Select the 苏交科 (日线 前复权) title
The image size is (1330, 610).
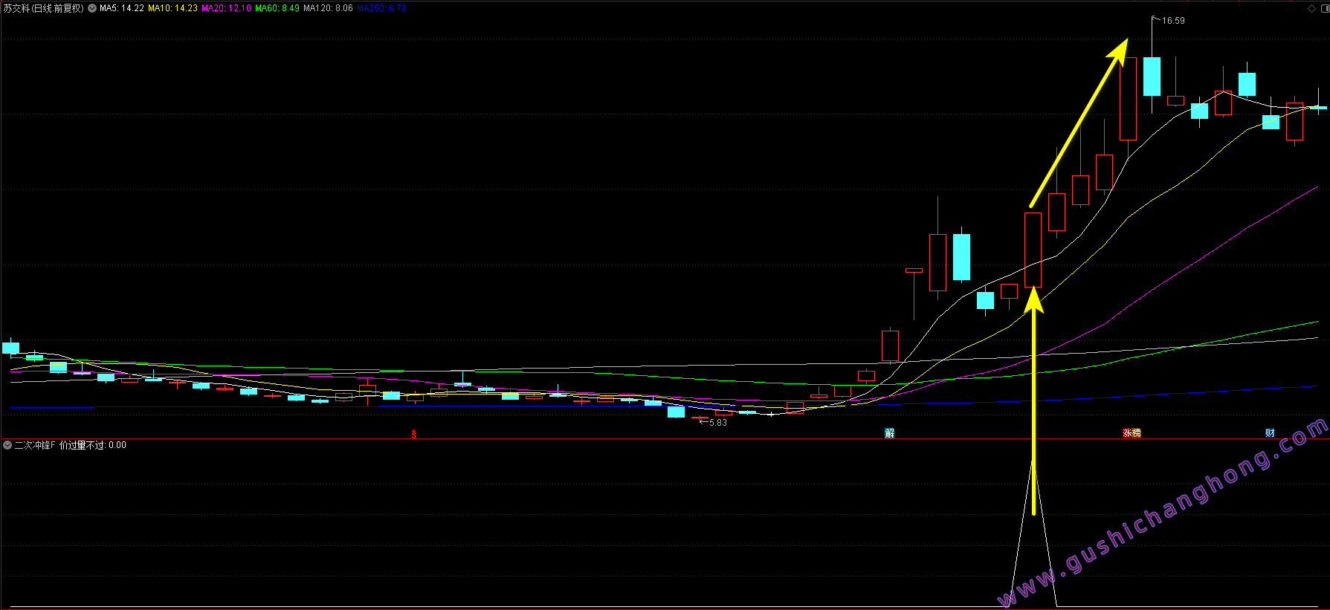(x=43, y=8)
